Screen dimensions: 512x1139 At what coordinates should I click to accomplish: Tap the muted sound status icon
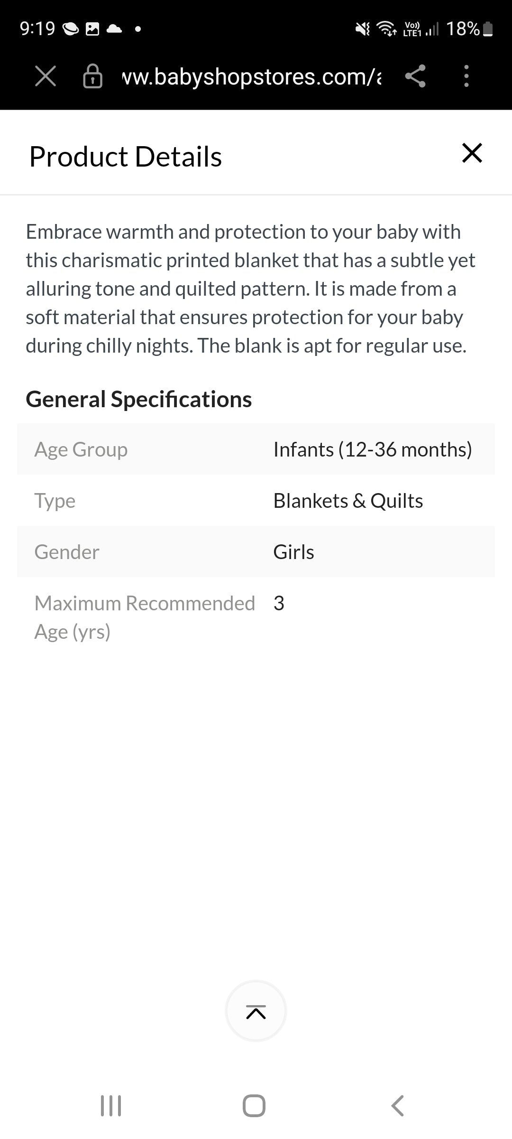pos(363,29)
